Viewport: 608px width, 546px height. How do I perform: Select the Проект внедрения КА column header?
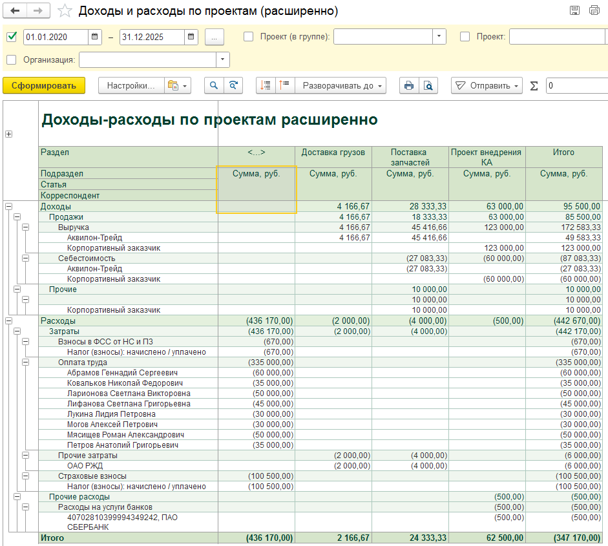[487, 157]
